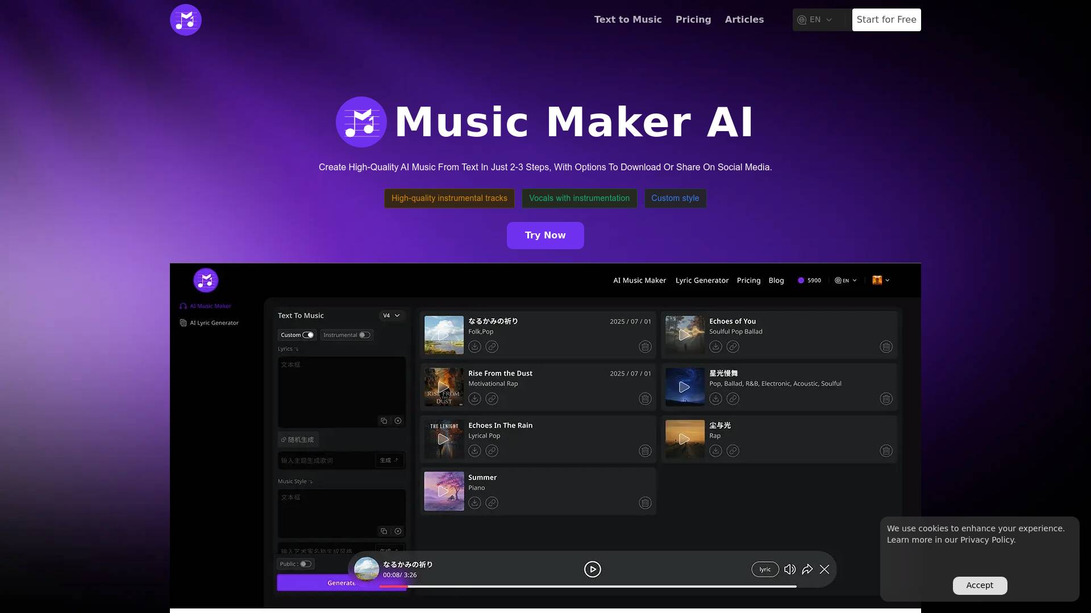Toggle the Instrumental switch

tap(365, 335)
